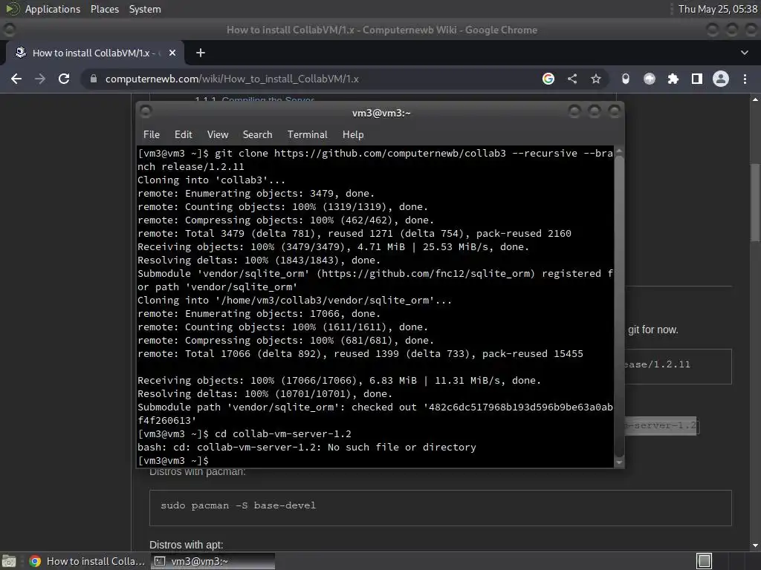
Task: Expand the Chrome tab search chevron
Action: click(745, 53)
